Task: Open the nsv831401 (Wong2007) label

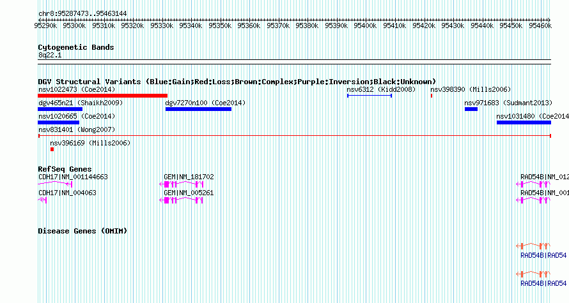Action: pos(77,129)
